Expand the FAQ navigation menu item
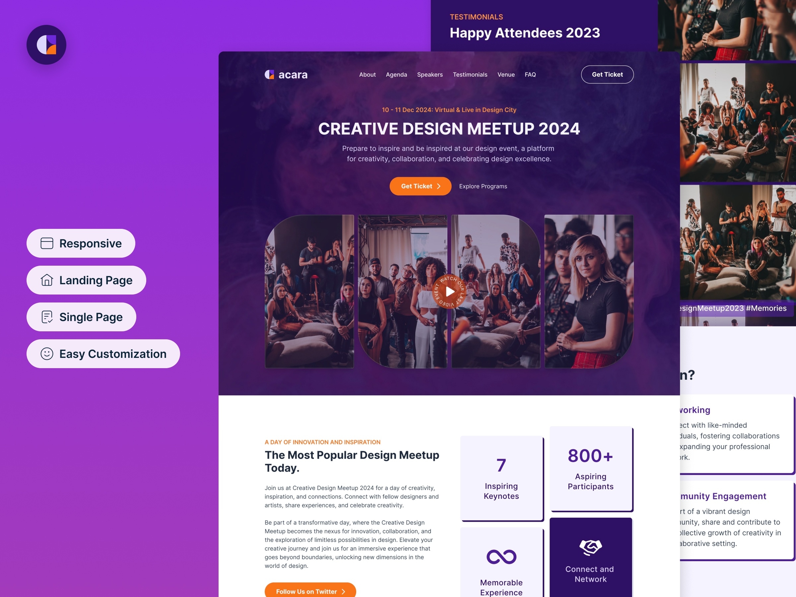This screenshot has width=796, height=597. click(x=530, y=75)
